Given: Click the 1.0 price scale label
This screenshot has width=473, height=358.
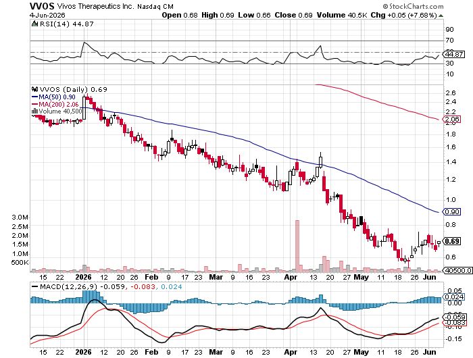Looking at the screenshot, I should [451, 200].
